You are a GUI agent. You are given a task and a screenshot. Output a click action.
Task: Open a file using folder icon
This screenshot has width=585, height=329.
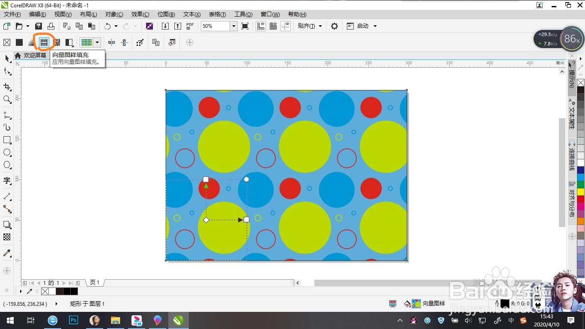click(19, 26)
